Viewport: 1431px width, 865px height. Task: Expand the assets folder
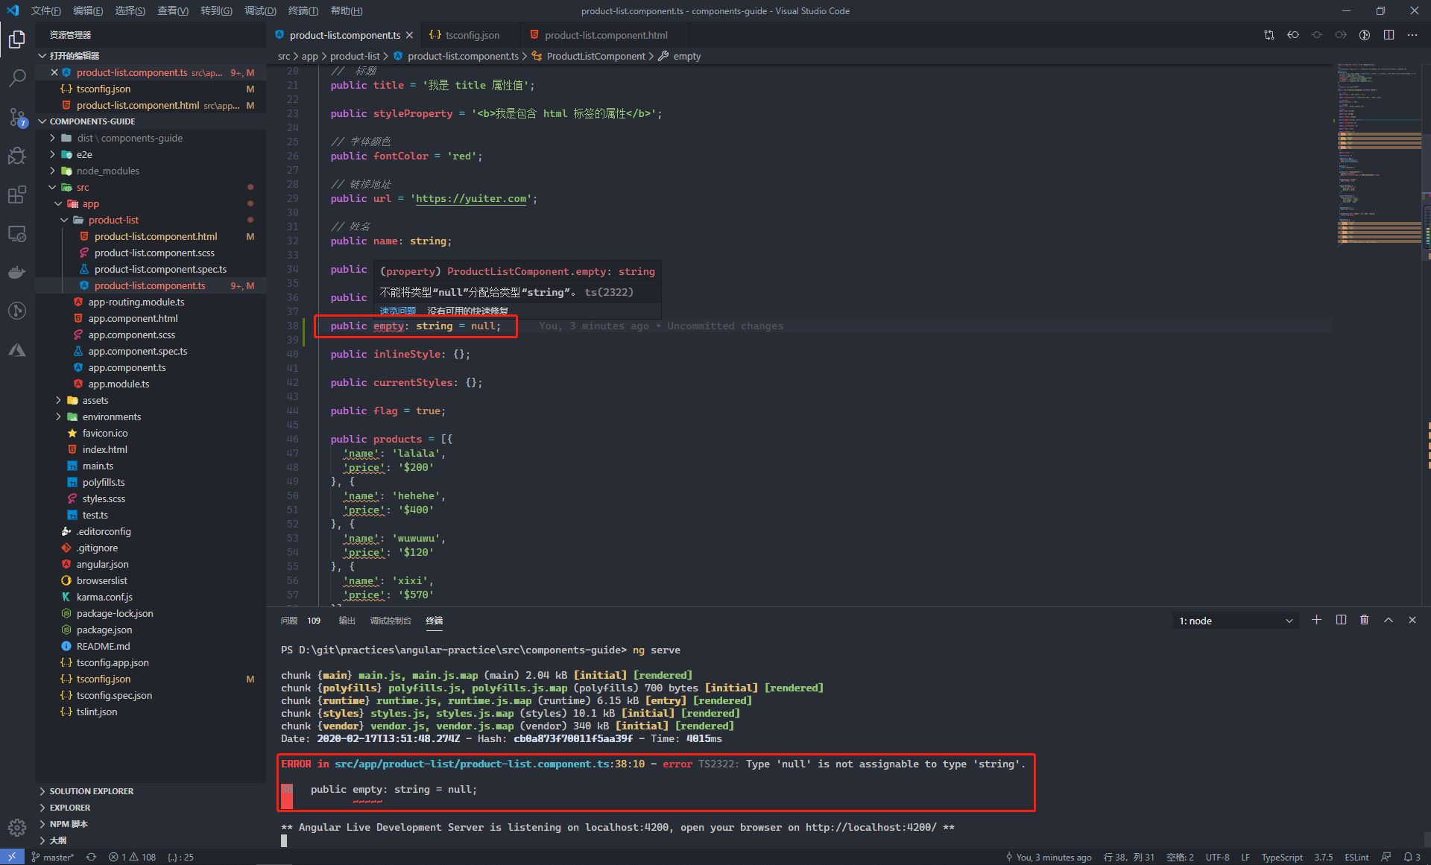coord(95,400)
